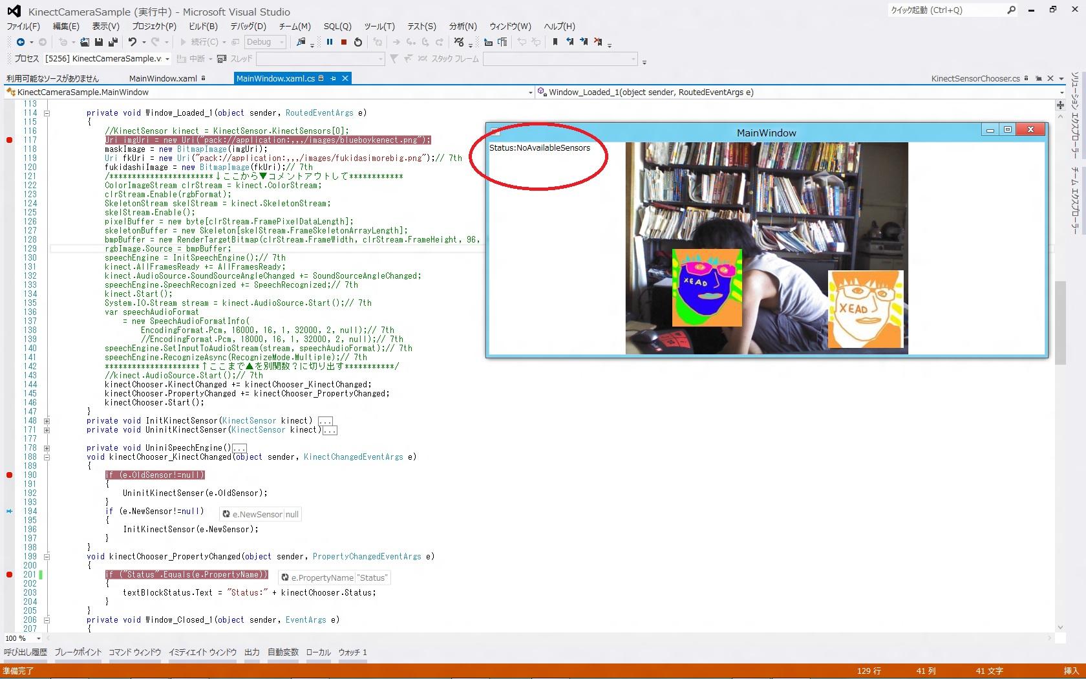The height and width of the screenshot is (679, 1086).
Task: Open the 100 % zoom level dropdown
Action: (39, 638)
